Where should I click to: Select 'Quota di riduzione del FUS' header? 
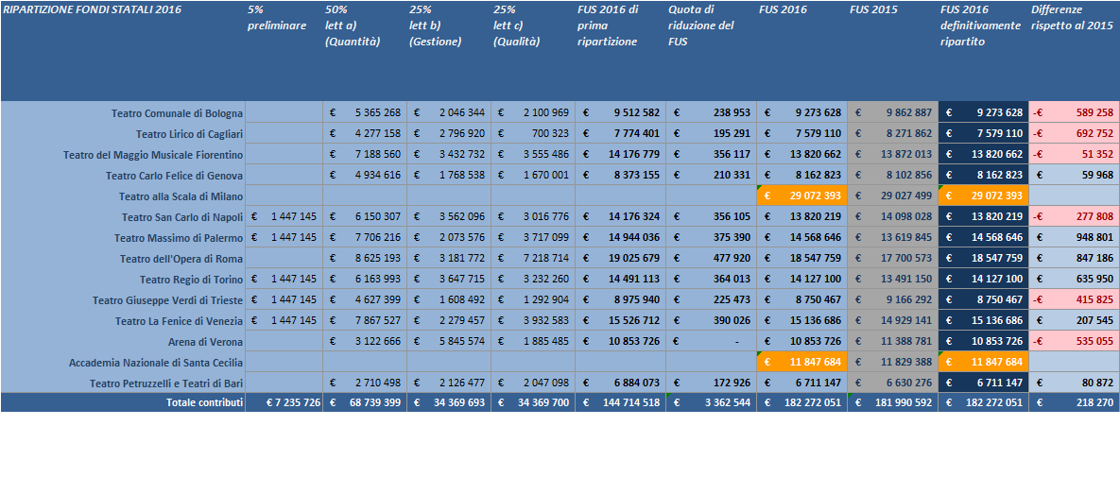coord(711,51)
